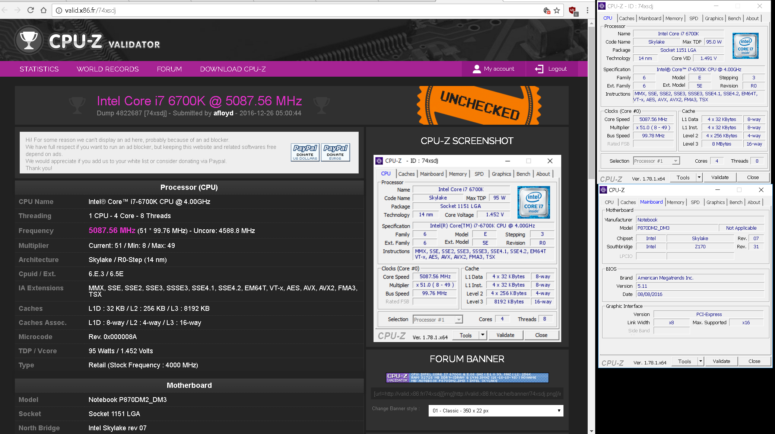The image size is (775, 434).
Task: Switch to CPU tab in bottom CPU-Z window
Action: [x=609, y=202]
